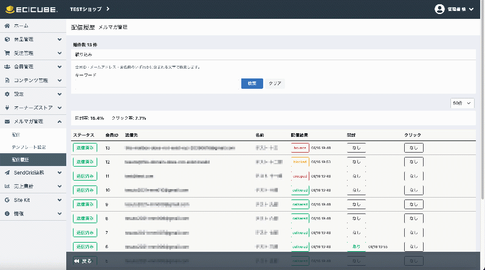The height and width of the screenshot is (270, 485).
Task: Click the 16.4% open rate statistic
Action: point(89,118)
